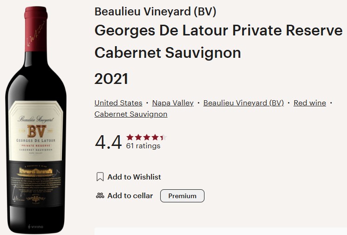Click the second rating star
The height and width of the screenshot is (235, 347).
coord(138,137)
